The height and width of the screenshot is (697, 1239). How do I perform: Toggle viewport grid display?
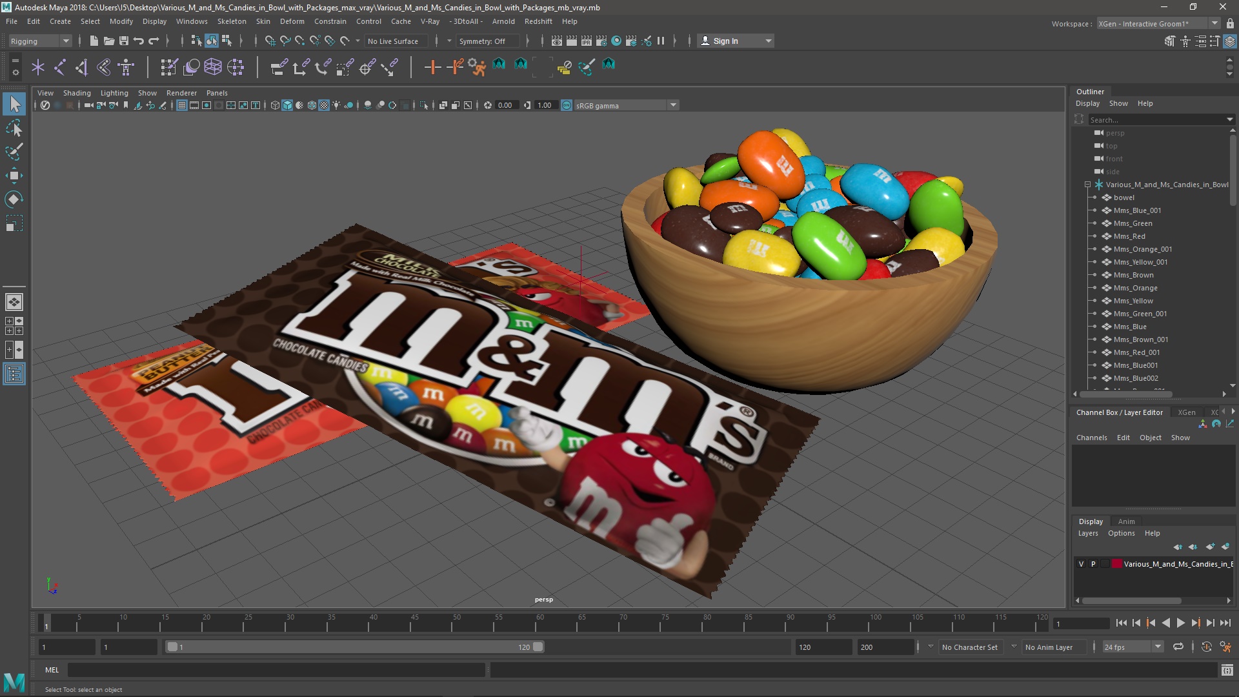pos(182,105)
